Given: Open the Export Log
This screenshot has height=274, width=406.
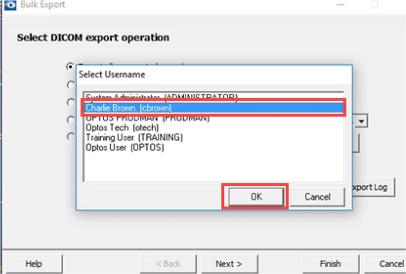Looking at the screenshot, I should point(374,187).
